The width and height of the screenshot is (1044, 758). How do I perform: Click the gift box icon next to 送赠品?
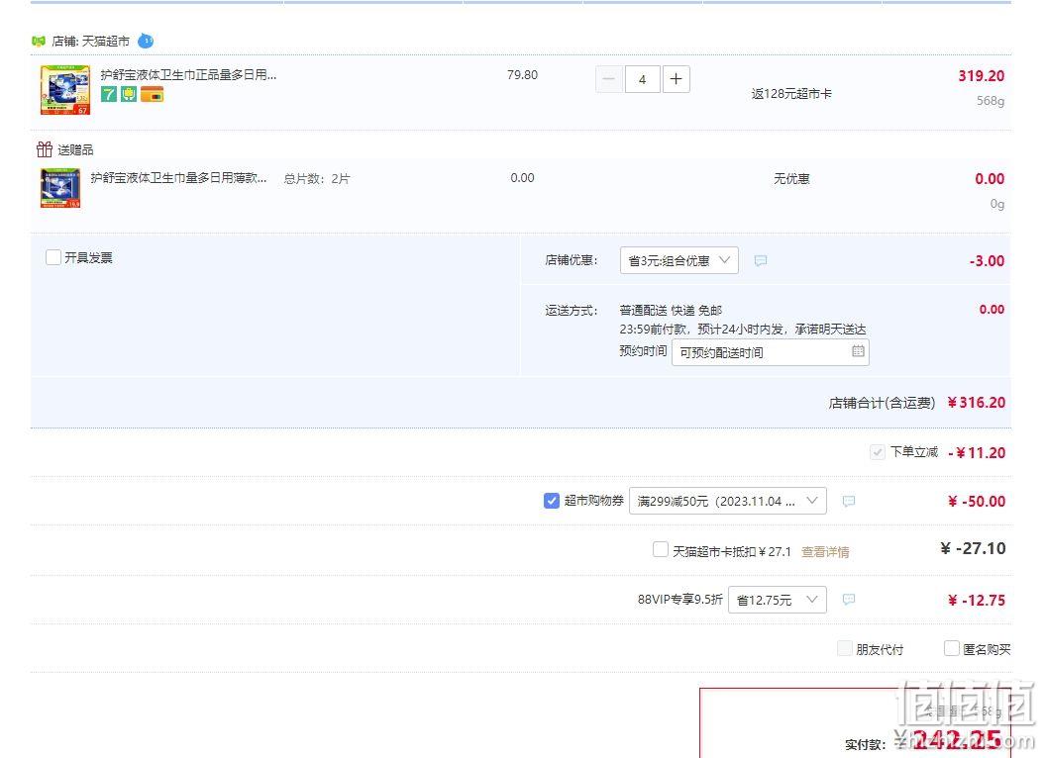click(45, 149)
